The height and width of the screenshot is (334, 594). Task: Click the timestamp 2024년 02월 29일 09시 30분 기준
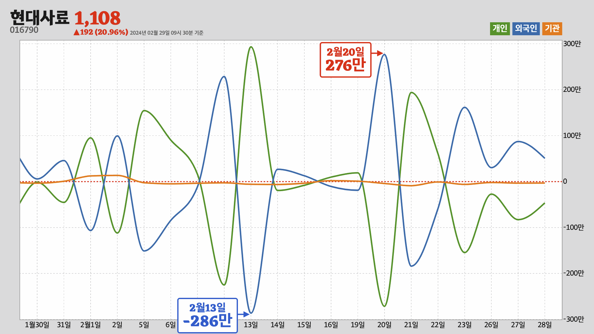[166, 33]
